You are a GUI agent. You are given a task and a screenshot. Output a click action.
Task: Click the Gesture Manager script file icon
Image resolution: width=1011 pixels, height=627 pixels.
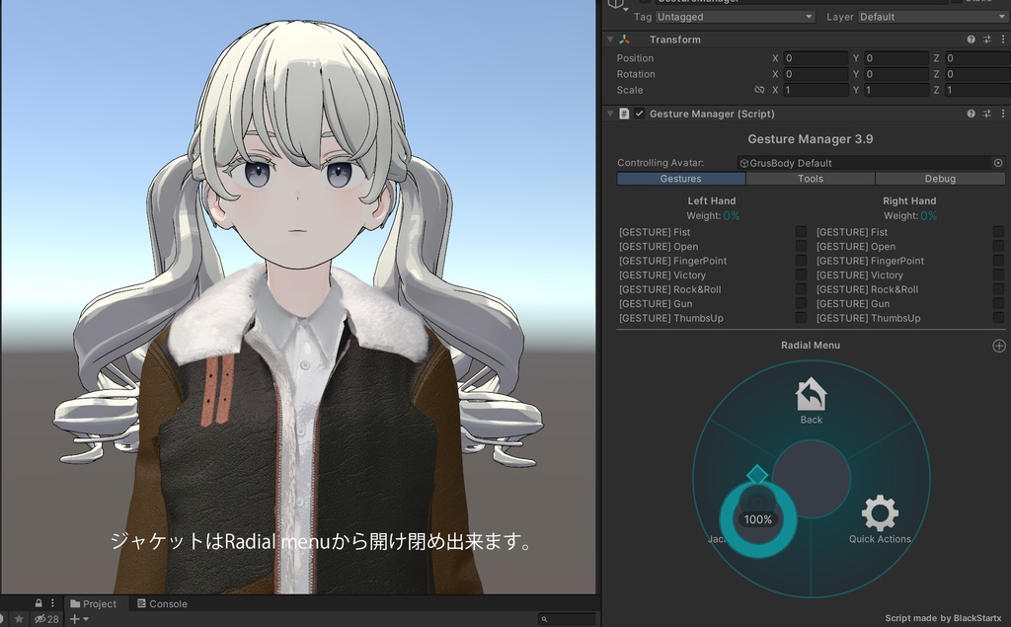click(624, 114)
